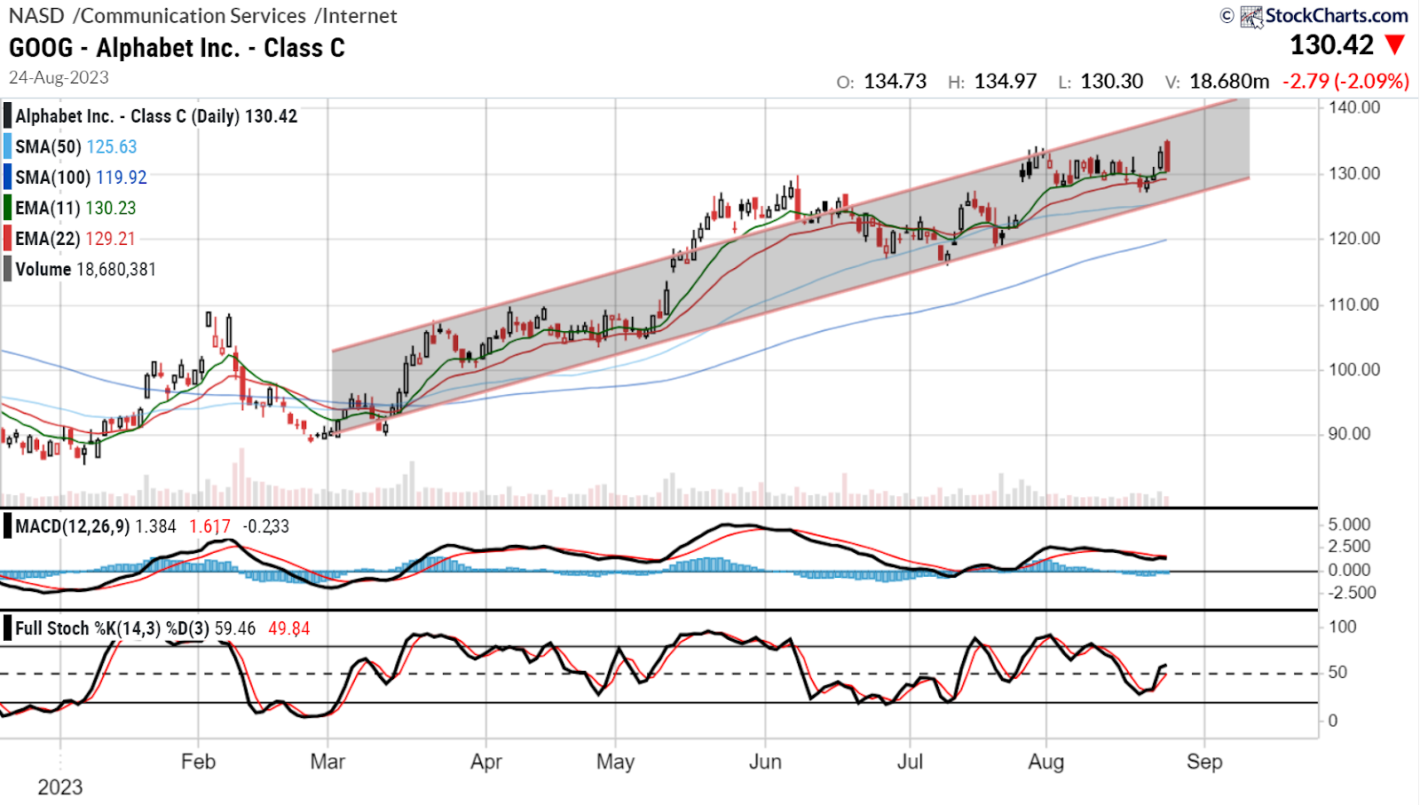The image size is (1420, 805).
Task: Click the green EMA(11) legend swatch
Action: click(x=7, y=208)
